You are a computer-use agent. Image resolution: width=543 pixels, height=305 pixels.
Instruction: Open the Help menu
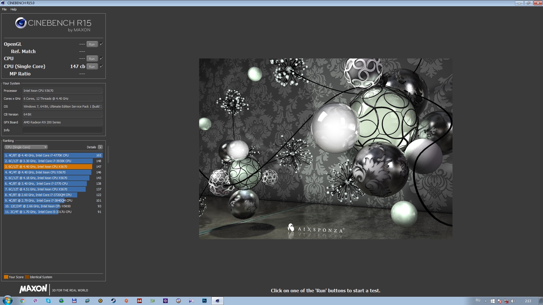(x=13, y=9)
